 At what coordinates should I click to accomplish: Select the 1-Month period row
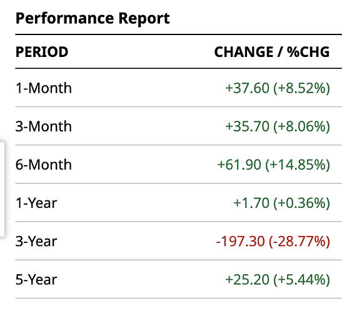tap(179, 88)
